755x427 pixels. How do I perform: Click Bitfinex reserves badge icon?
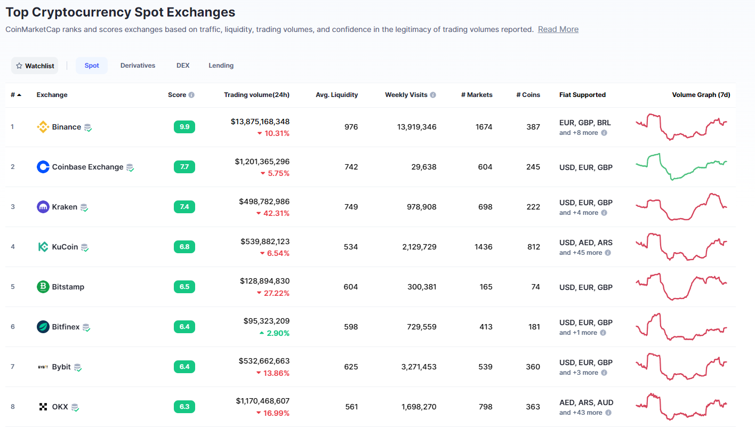(86, 327)
